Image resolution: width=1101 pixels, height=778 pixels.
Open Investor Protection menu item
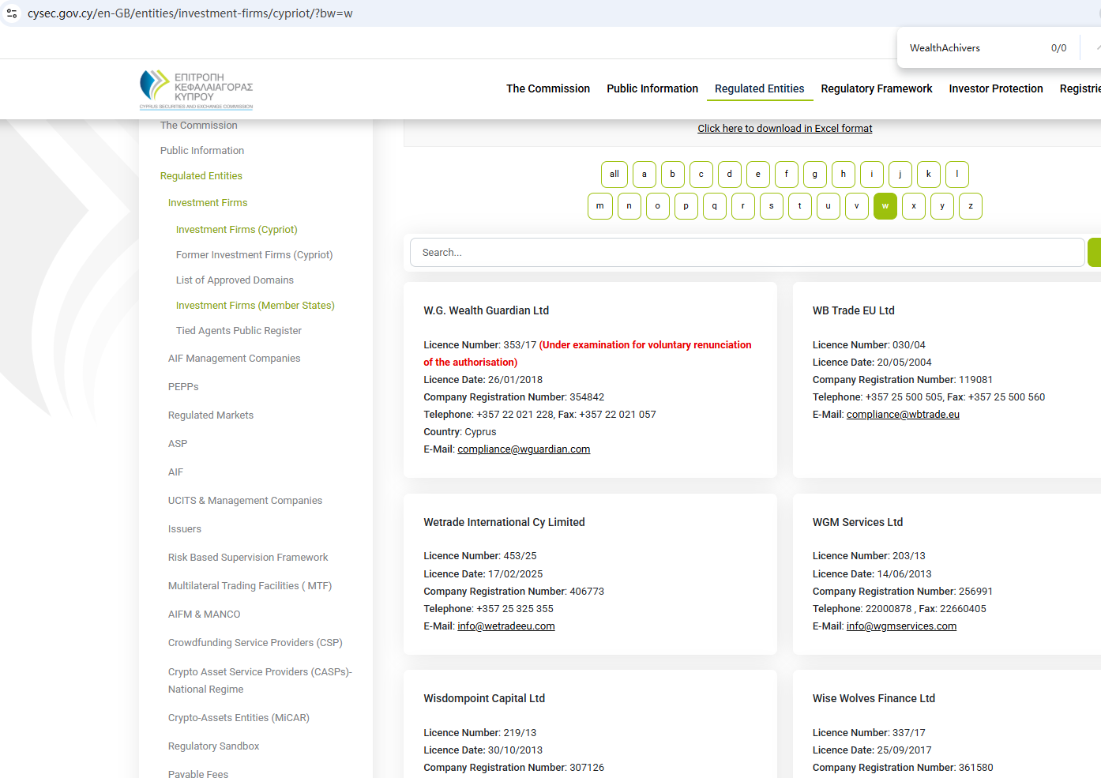995,88
